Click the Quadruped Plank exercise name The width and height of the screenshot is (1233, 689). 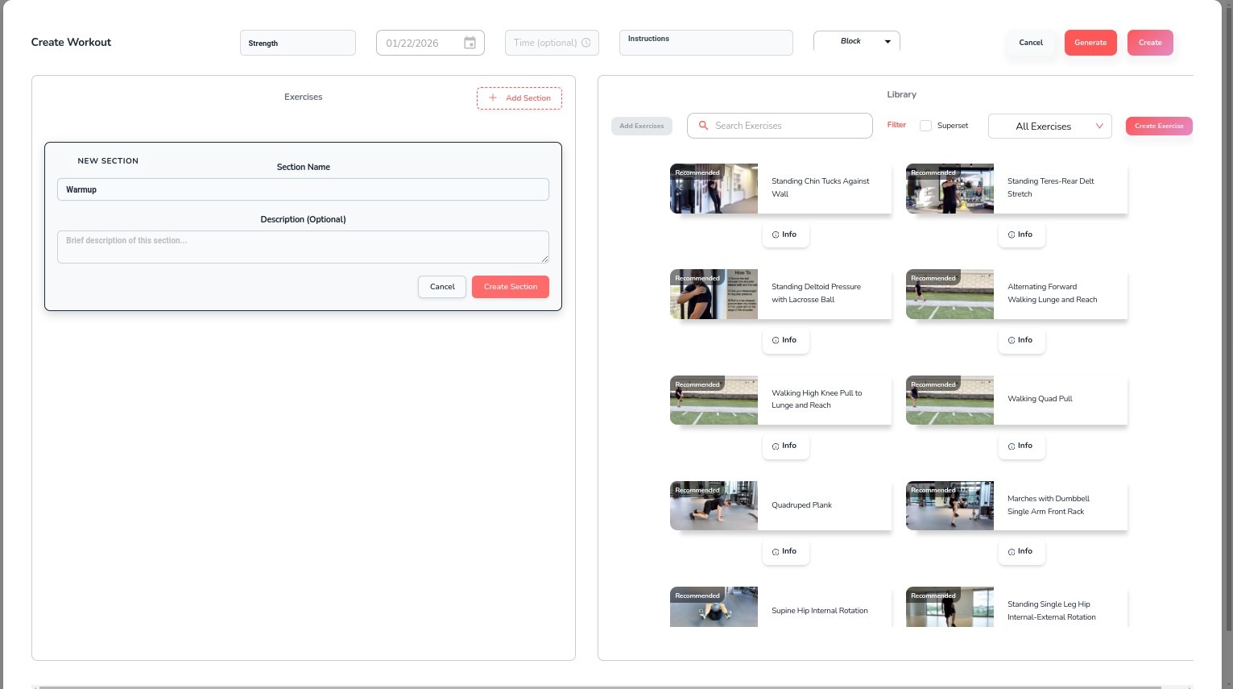[x=801, y=505]
